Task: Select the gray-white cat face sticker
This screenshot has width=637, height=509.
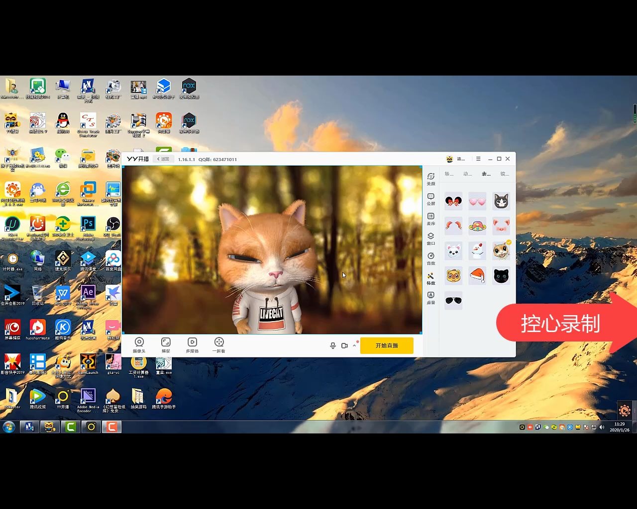Action: (x=501, y=201)
